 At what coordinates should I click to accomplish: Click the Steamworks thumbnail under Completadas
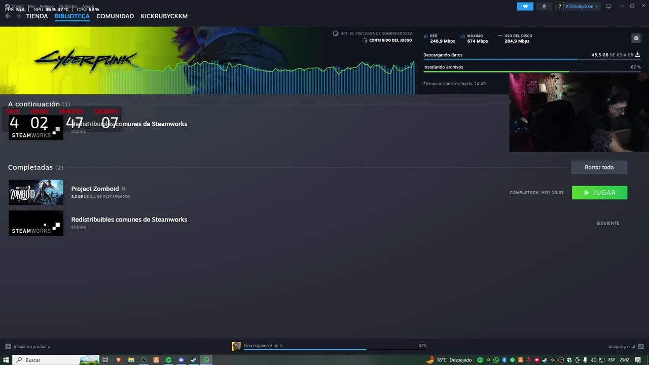point(36,223)
